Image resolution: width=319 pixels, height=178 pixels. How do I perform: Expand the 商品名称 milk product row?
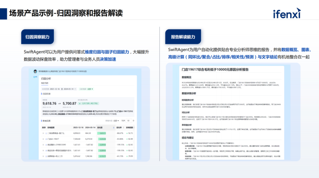[x=43, y=151]
